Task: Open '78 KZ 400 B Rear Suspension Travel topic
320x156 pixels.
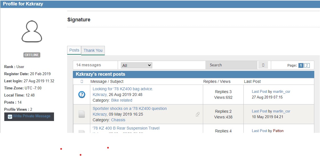Action: pos(126,128)
